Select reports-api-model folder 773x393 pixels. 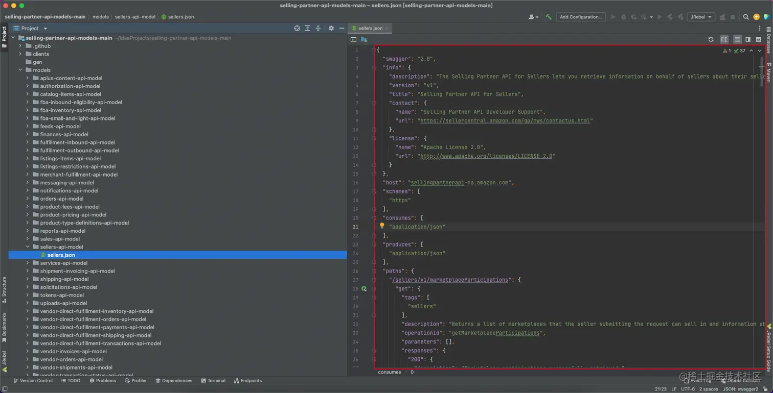click(63, 231)
